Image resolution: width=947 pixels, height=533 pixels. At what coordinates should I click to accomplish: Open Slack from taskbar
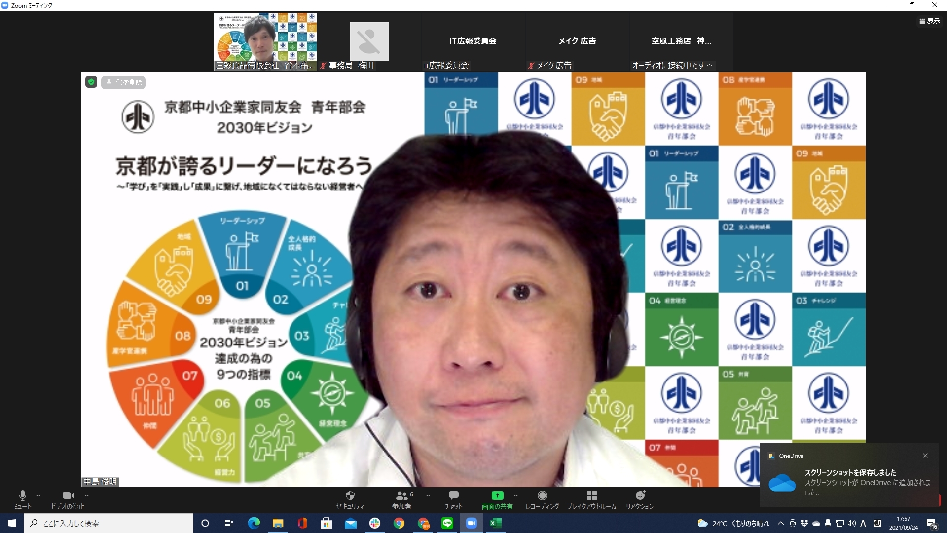(375, 523)
